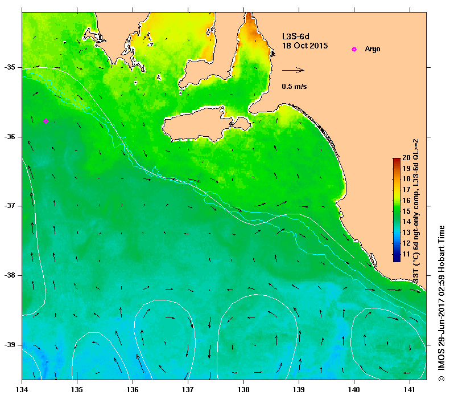Click the '-35' latitude axis label
Image resolution: width=450 pixels, height=399 pixels.
(10, 67)
